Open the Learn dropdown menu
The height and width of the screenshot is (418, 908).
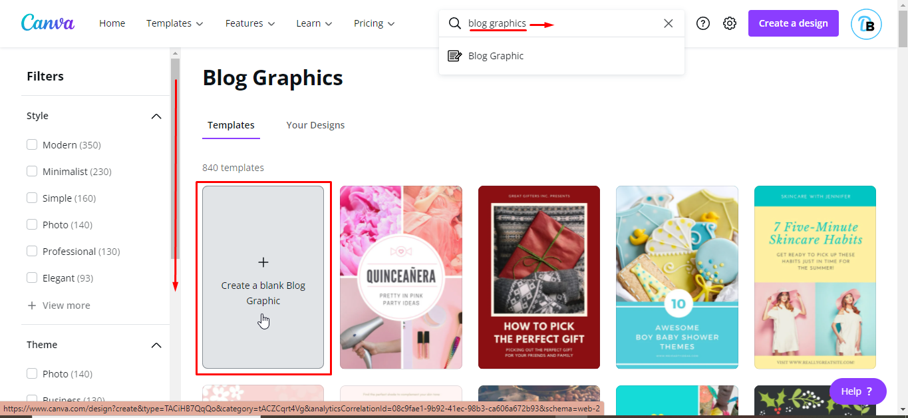315,23
